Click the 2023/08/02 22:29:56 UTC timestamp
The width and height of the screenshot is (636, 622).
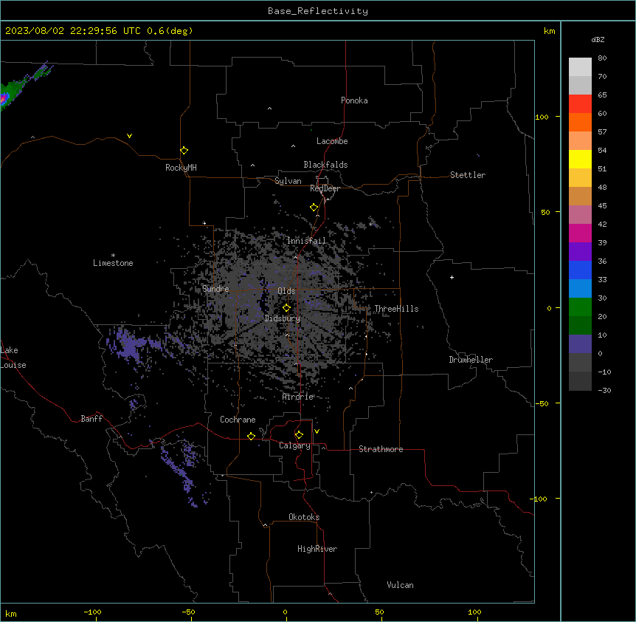pos(72,31)
